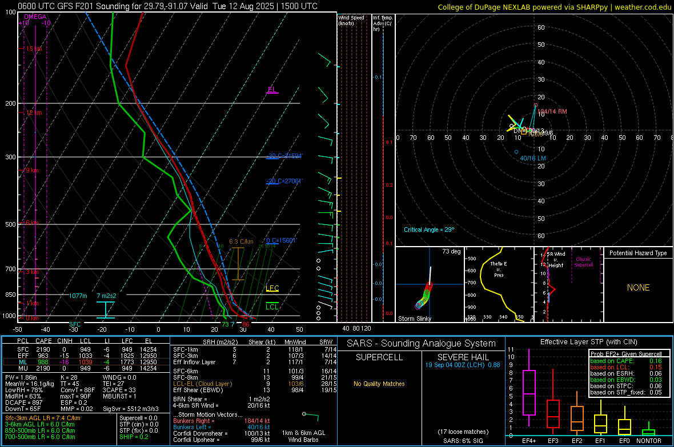The image size is (674, 447).
Task: Click the Inf. Temp. Adv. panel header
Action: coord(383,23)
